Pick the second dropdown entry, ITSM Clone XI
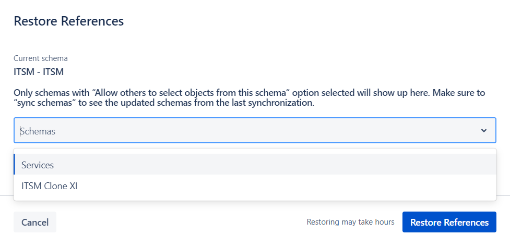The height and width of the screenshot is (247, 510). tap(255, 186)
